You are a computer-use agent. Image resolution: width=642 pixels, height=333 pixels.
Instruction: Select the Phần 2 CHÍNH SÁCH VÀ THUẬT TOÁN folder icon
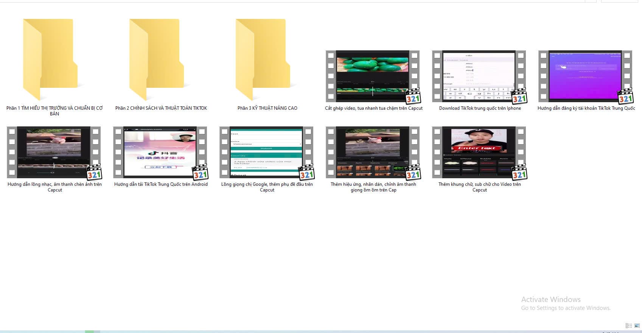[x=156, y=59]
